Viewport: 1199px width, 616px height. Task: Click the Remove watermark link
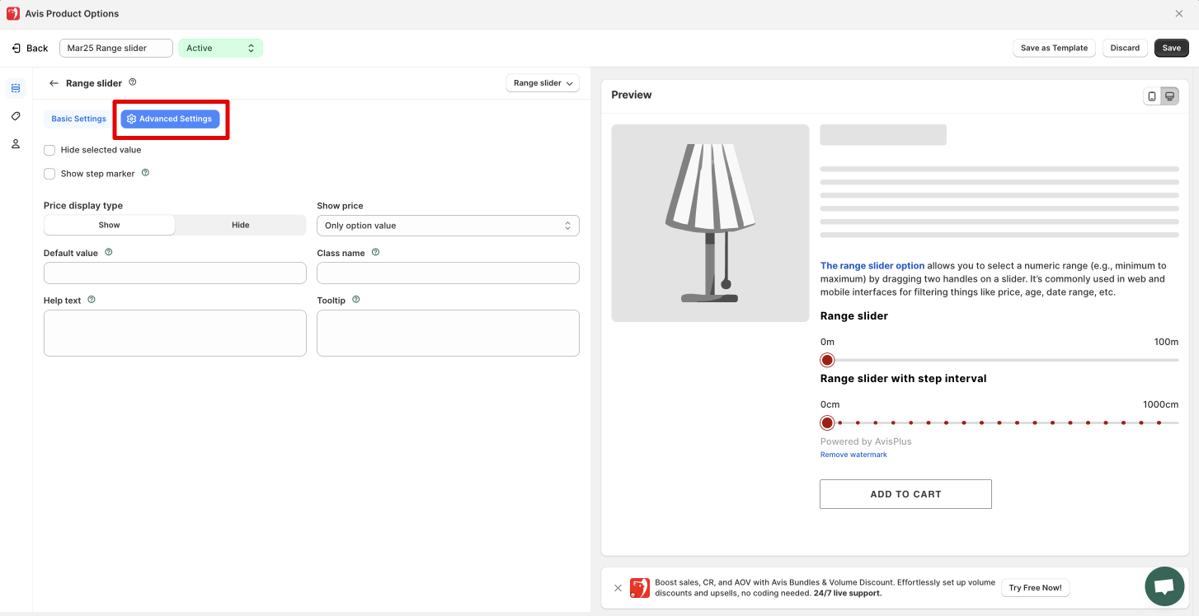pyautogui.click(x=853, y=455)
